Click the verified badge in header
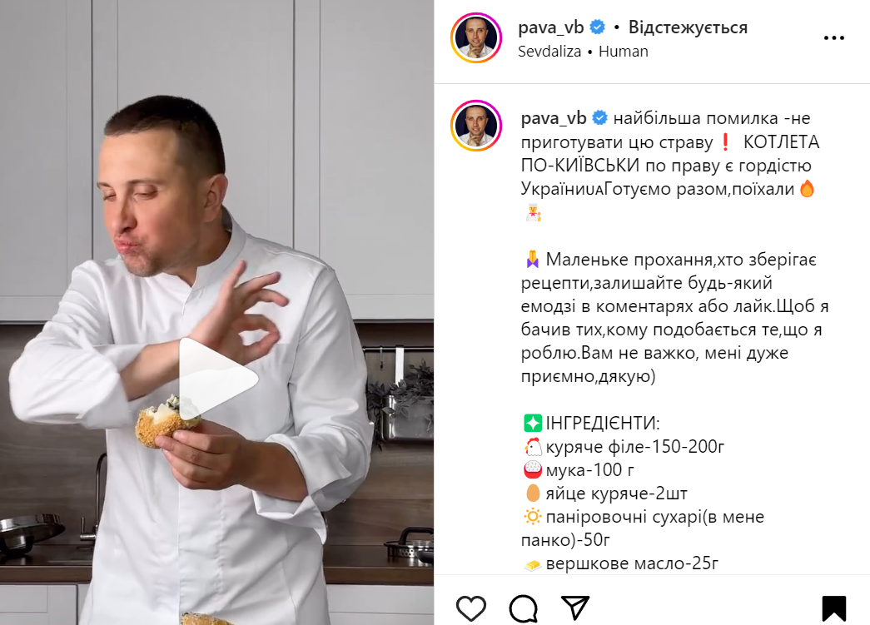Viewport: 870px width, 625px height. (597, 27)
